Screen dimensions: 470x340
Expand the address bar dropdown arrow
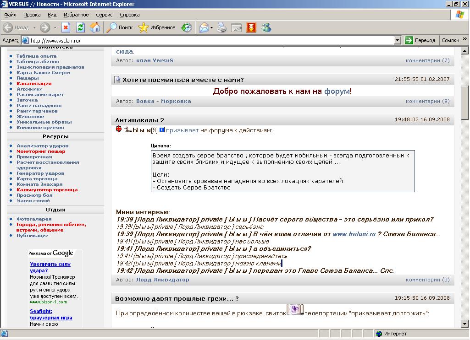click(x=398, y=40)
